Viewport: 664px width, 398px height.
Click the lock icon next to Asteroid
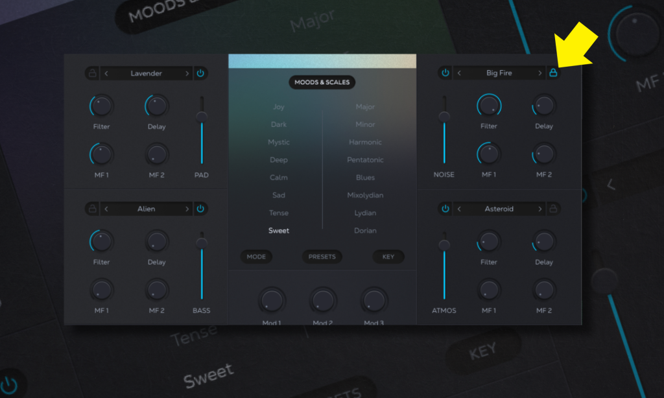pos(553,209)
